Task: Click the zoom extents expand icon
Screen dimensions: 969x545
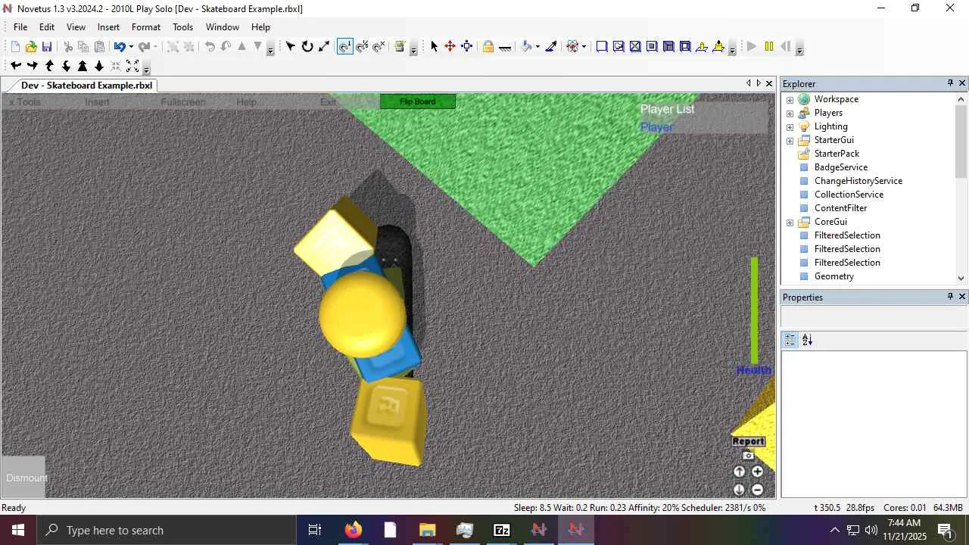Action: (132, 66)
